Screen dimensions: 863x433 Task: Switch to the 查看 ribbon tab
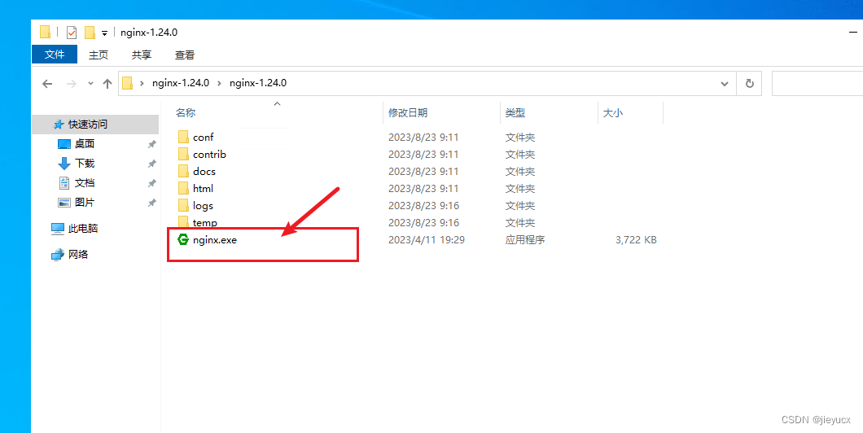[184, 55]
